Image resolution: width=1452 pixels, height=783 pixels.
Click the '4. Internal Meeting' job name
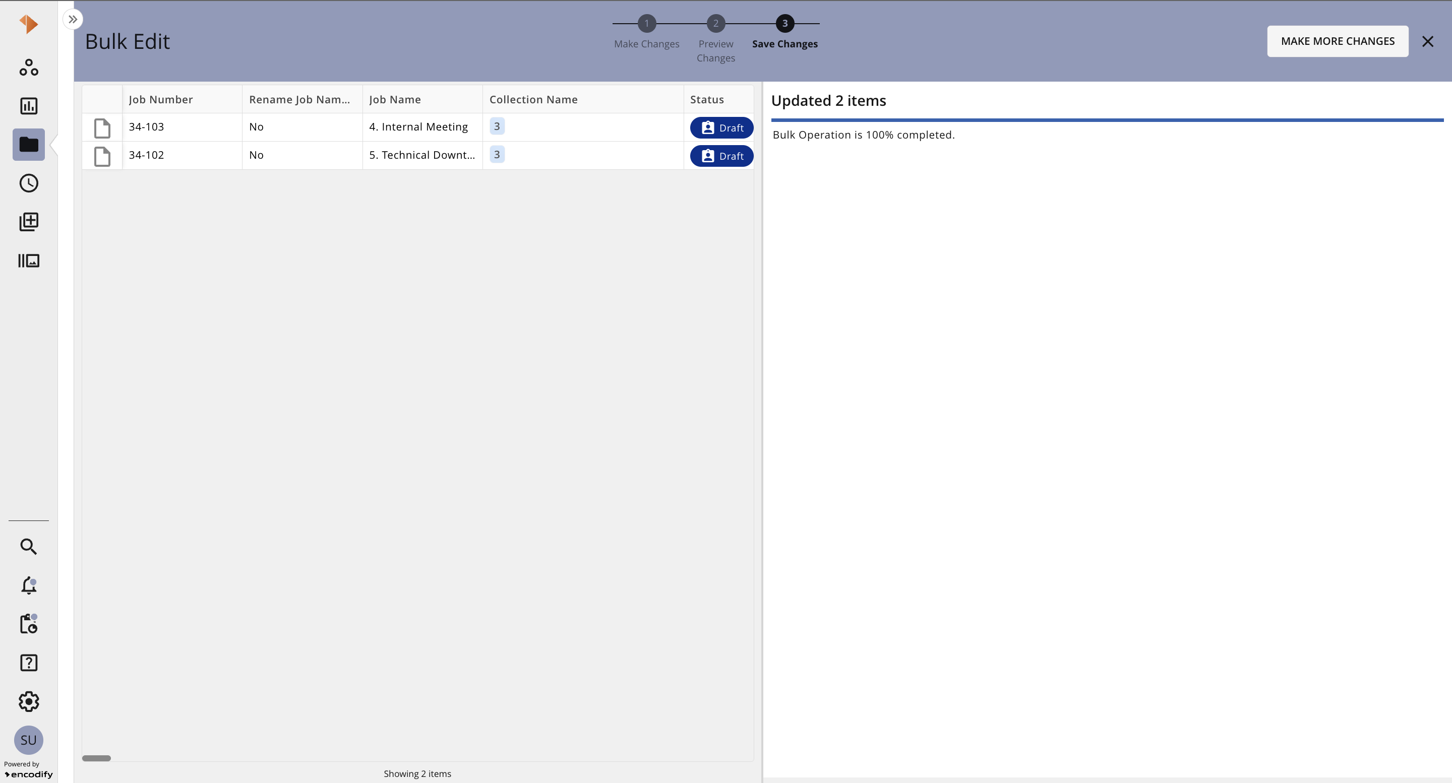pyautogui.click(x=418, y=127)
